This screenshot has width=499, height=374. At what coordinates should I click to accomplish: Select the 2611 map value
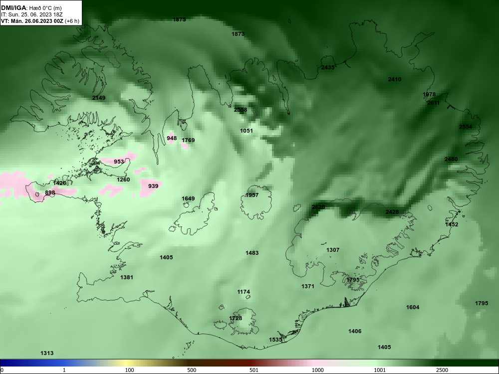click(x=434, y=103)
